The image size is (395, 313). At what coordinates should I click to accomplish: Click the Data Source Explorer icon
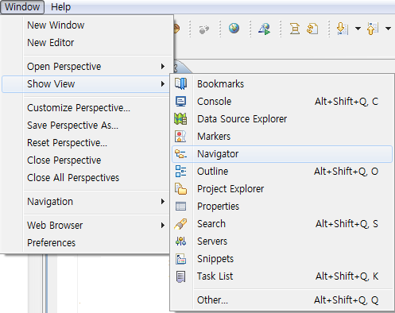pos(180,118)
